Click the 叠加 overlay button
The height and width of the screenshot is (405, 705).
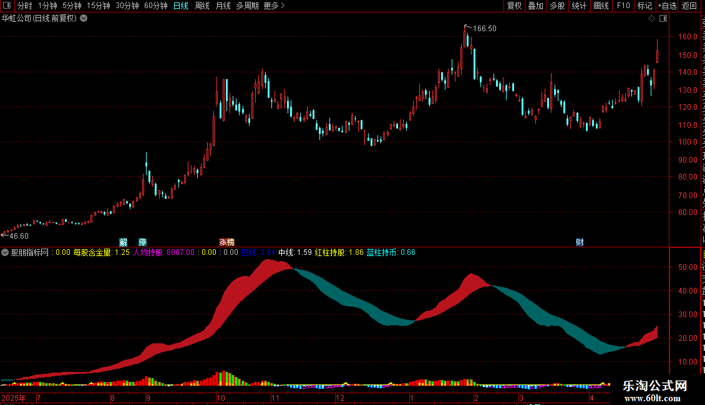pyautogui.click(x=535, y=6)
